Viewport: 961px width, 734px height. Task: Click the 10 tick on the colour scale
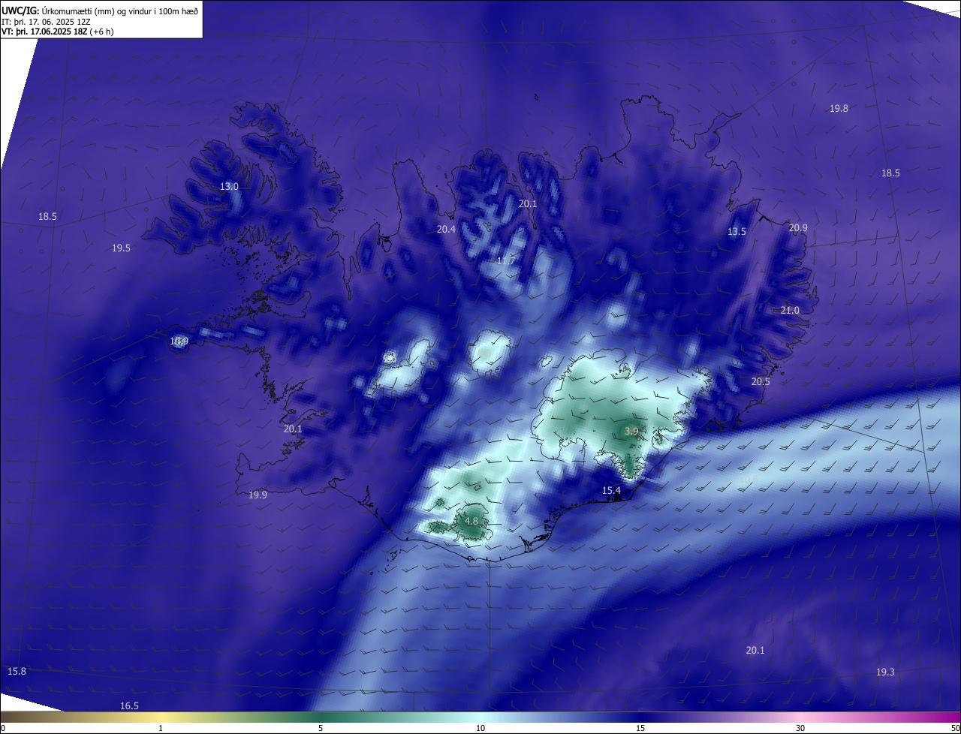coord(480,728)
